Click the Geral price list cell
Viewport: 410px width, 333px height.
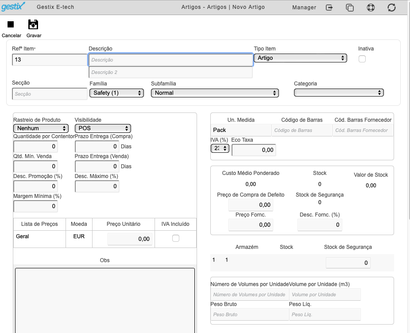[x=39, y=239]
